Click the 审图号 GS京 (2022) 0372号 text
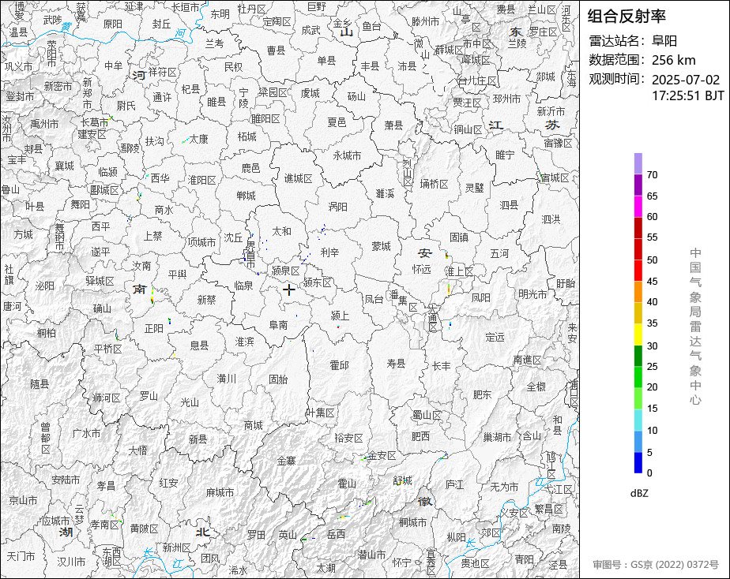The image size is (730, 579). (656, 565)
